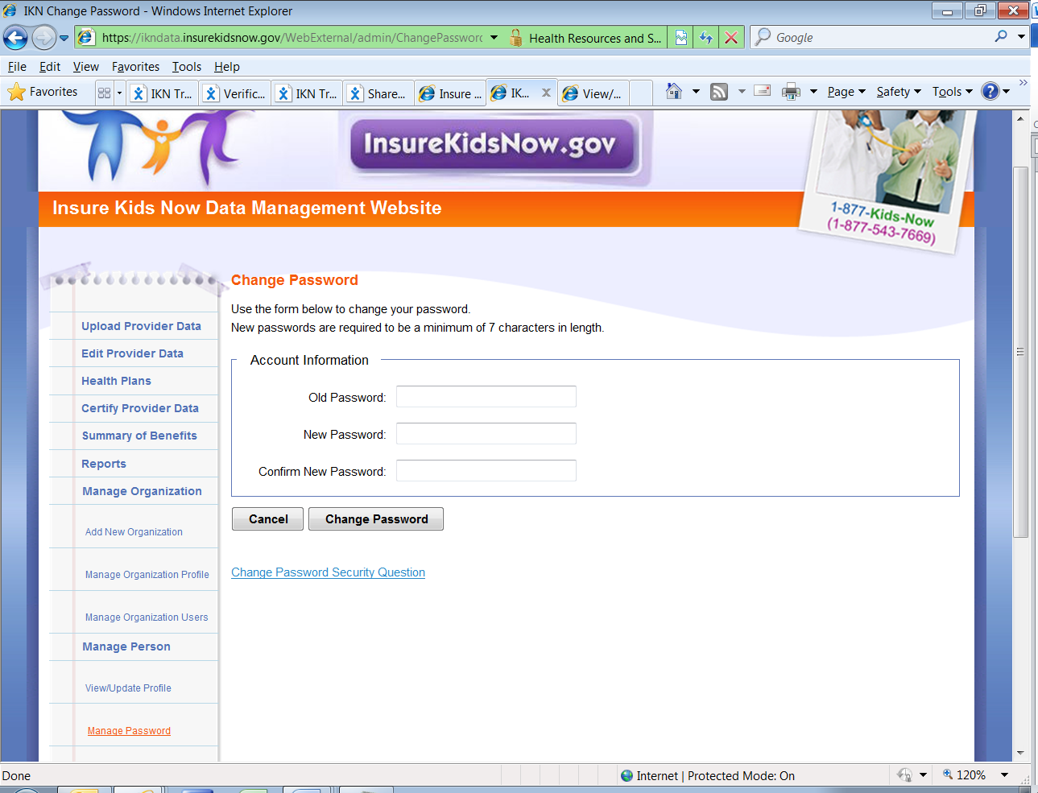Expand the tab list dropdown arrow
Image resolution: width=1038 pixels, height=793 pixels.
click(x=119, y=93)
